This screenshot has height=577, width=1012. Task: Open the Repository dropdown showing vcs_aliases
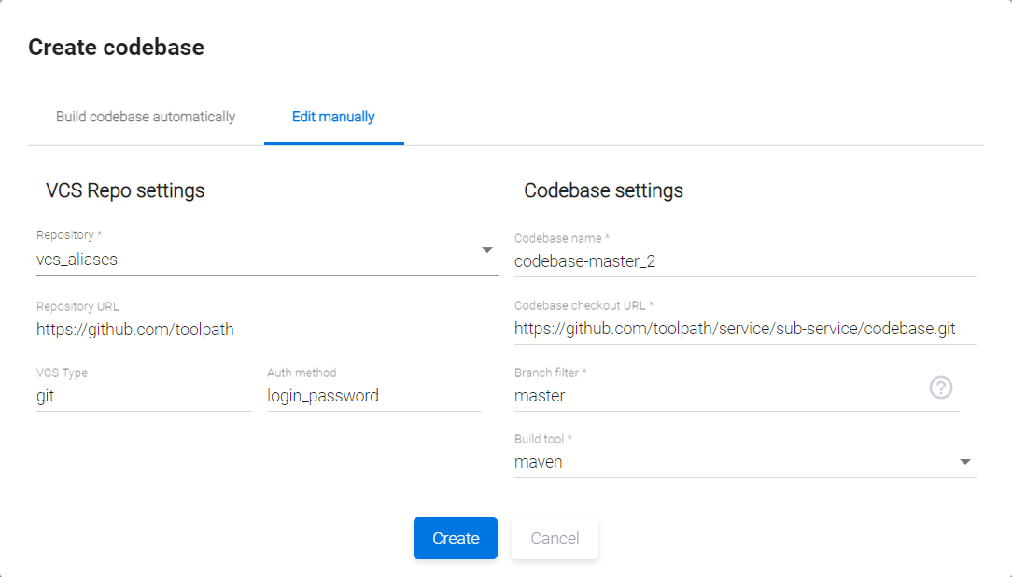252,260
